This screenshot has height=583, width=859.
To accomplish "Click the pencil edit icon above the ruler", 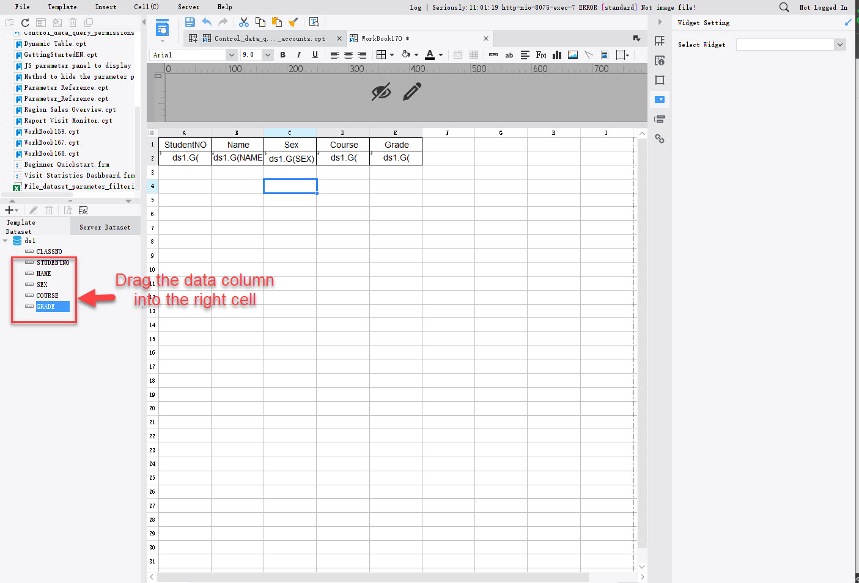I will tap(411, 92).
